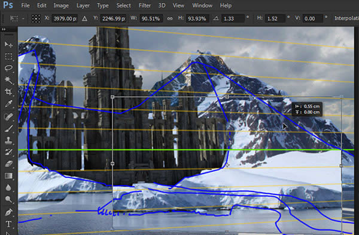
Task: Select the Eyedropper tool
Action: coord(8,104)
